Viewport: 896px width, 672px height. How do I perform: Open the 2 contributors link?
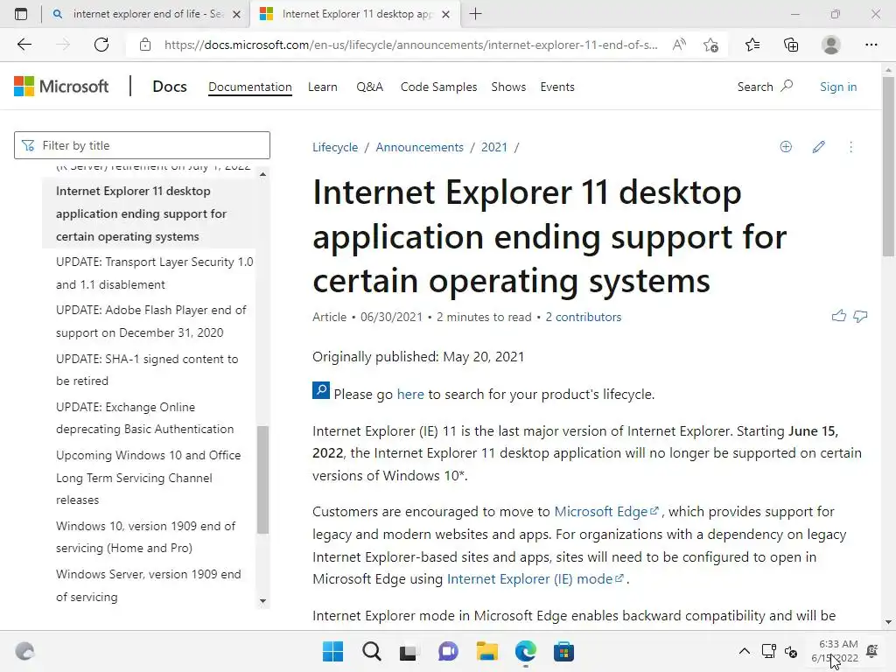[x=583, y=317]
